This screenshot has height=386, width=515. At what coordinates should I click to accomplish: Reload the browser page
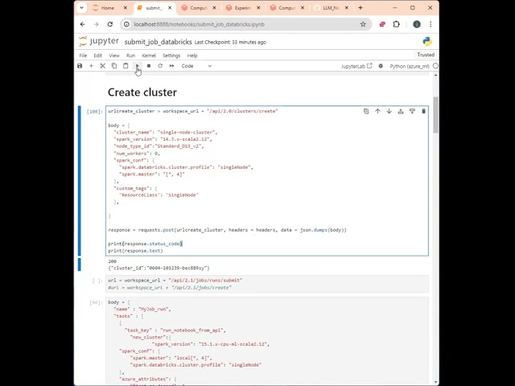coord(110,24)
